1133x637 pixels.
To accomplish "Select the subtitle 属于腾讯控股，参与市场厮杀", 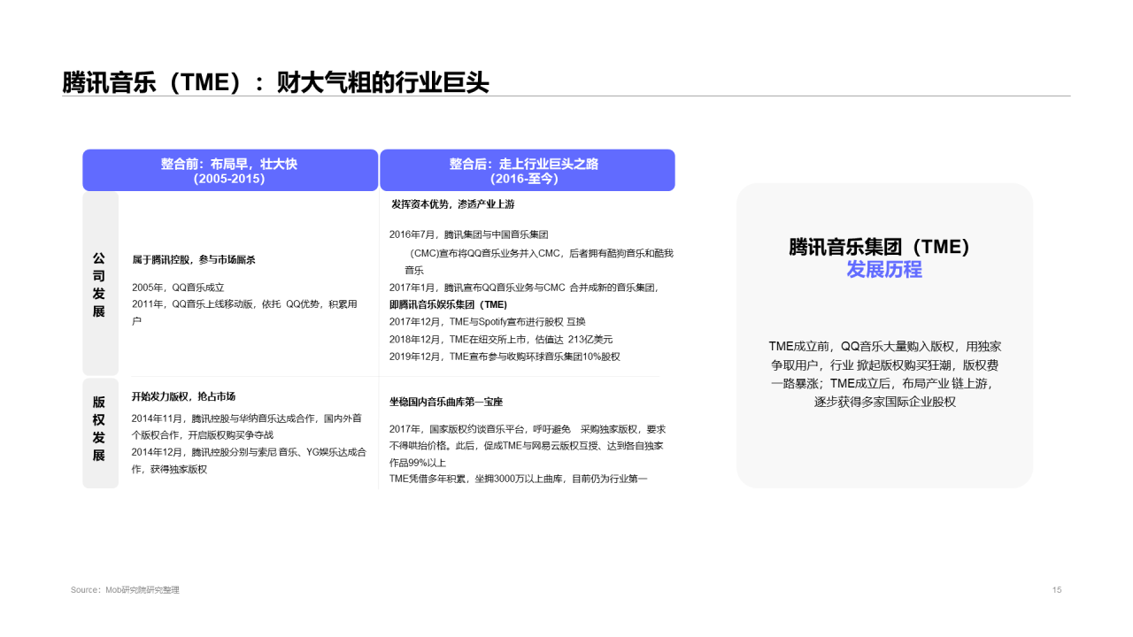I will [194, 260].
